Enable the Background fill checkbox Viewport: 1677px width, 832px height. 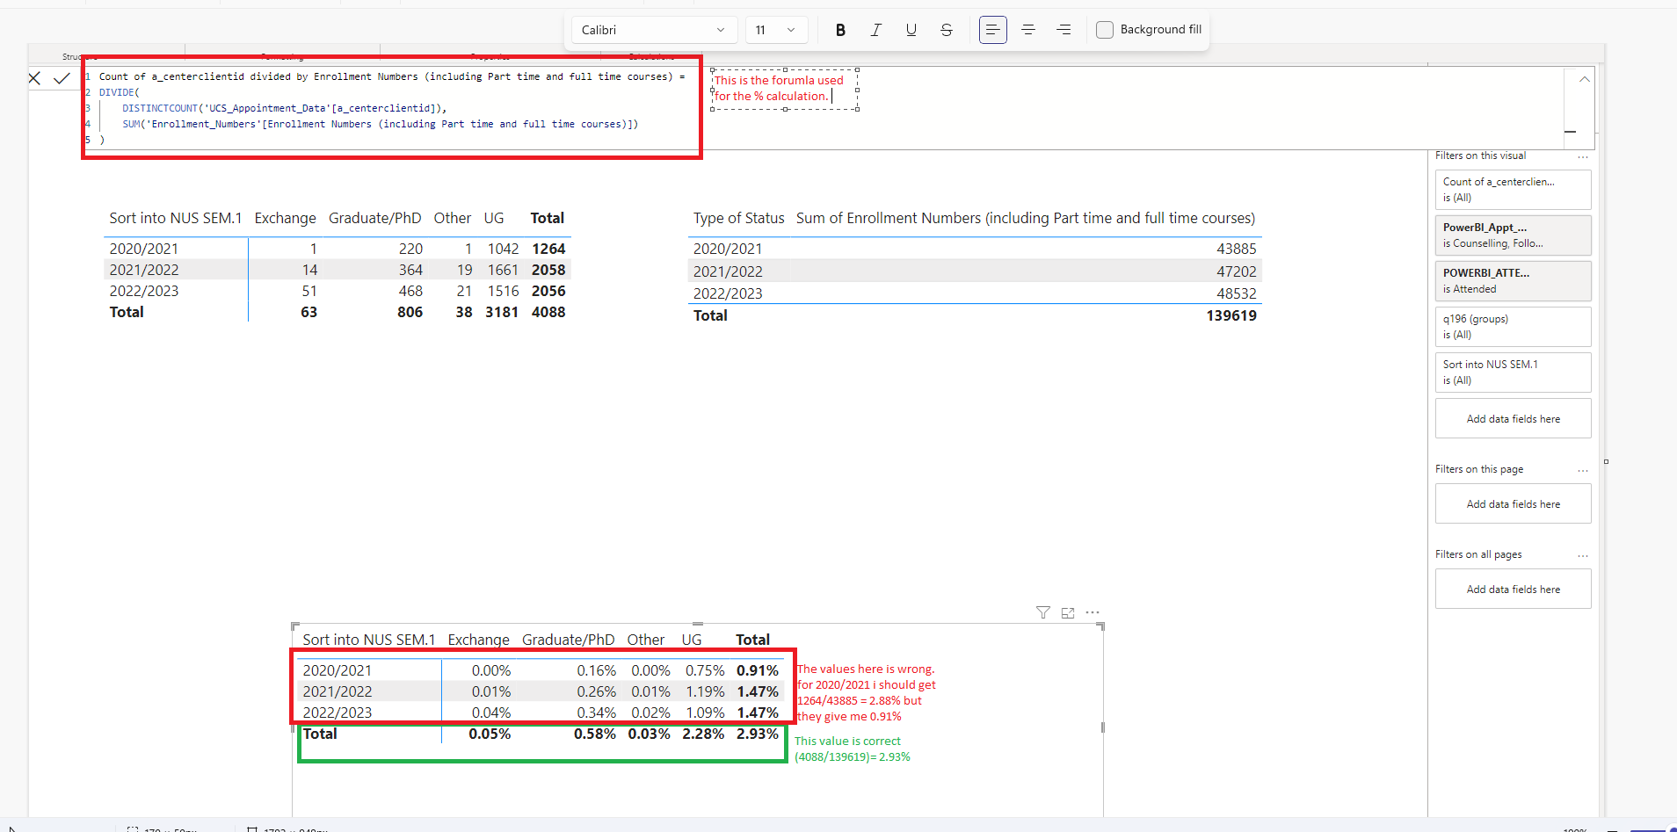pyautogui.click(x=1105, y=30)
